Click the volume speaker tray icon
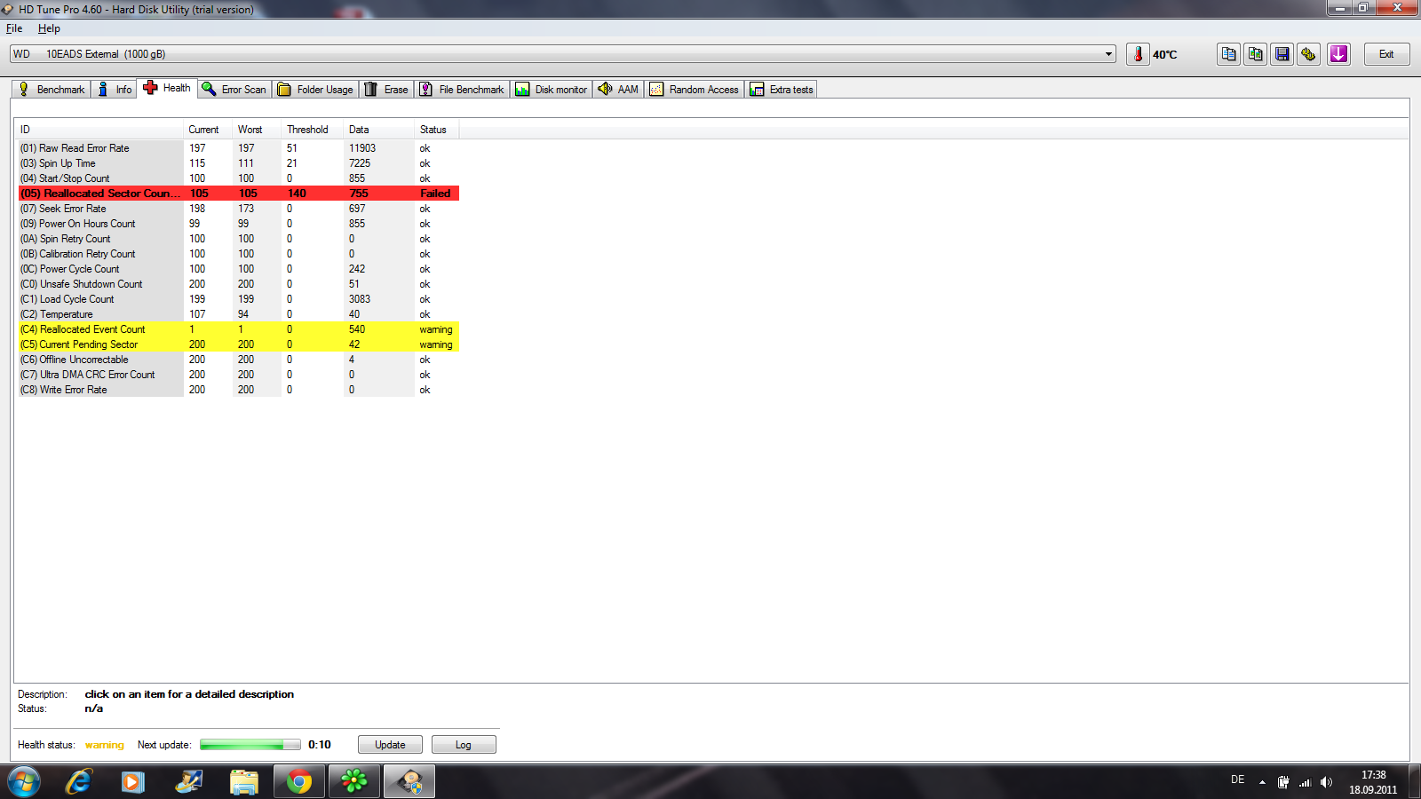The width and height of the screenshot is (1421, 799). point(1326,782)
